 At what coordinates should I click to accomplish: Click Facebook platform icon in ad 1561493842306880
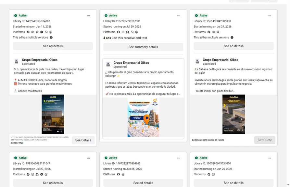pyautogui.click(x=209, y=32)
